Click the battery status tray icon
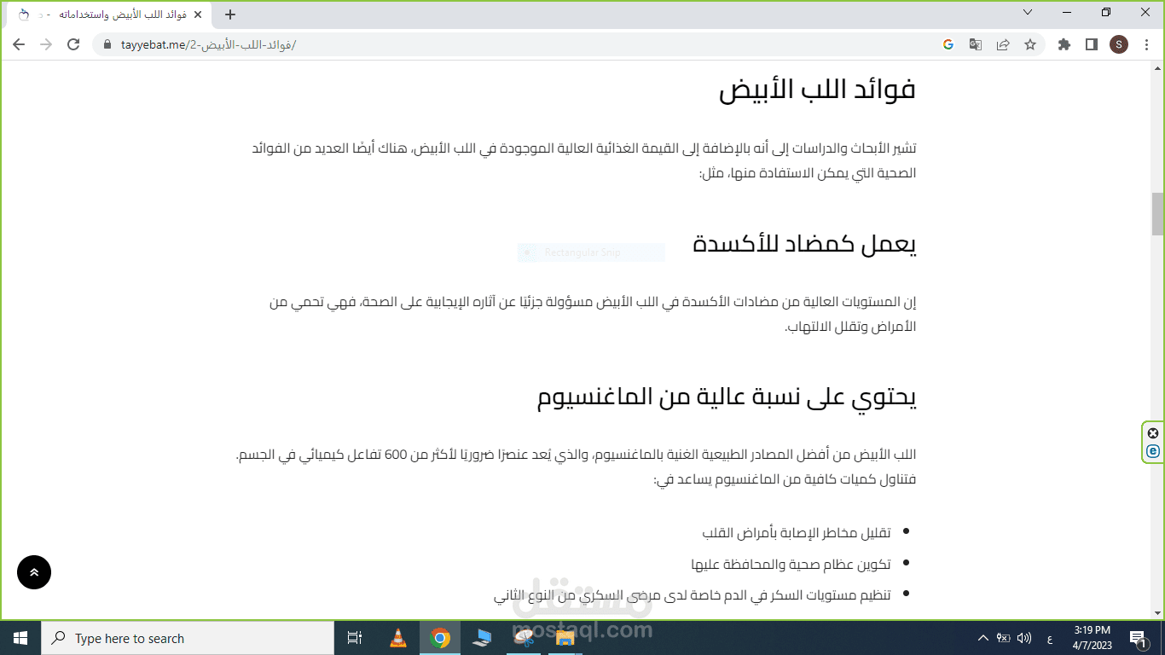 (x=1004, y=638)
